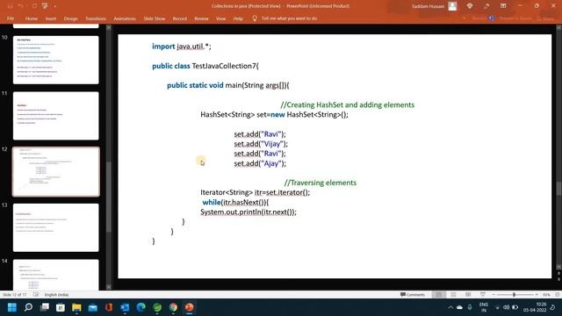Image resolution: width=562 pixels, height=316 pixels.
Task: Click the slide editor vertical scrollbar thumb
Action: click(x=558, y=189)
